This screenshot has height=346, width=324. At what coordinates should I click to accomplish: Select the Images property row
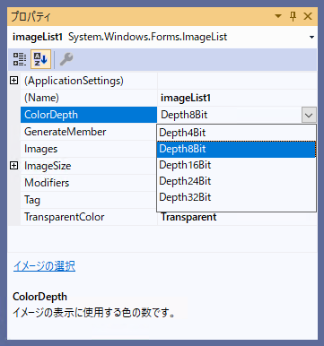[x=89, y=149]
